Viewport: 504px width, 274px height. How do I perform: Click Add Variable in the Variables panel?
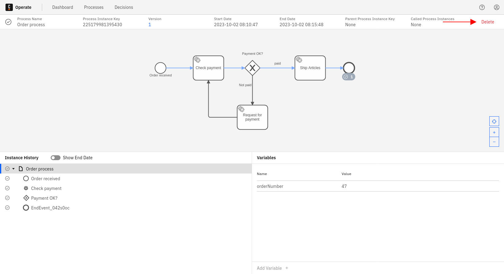[272, 268]
